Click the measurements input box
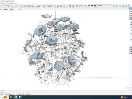 [2, 91]
